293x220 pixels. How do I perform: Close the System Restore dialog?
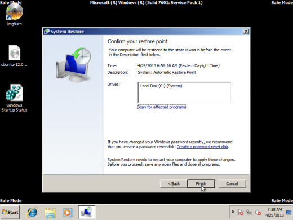tap(246, 32)
